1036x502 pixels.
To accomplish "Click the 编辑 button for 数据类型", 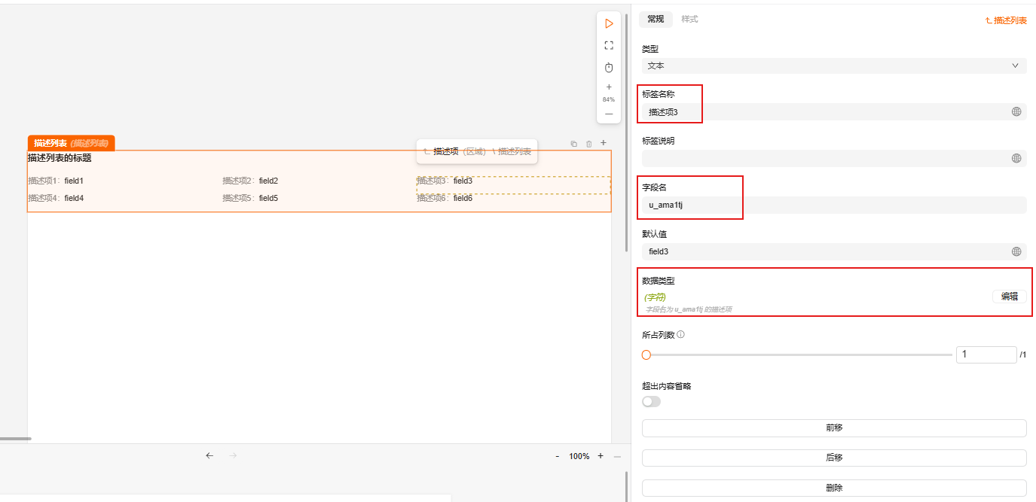I will coord(1008,297).
